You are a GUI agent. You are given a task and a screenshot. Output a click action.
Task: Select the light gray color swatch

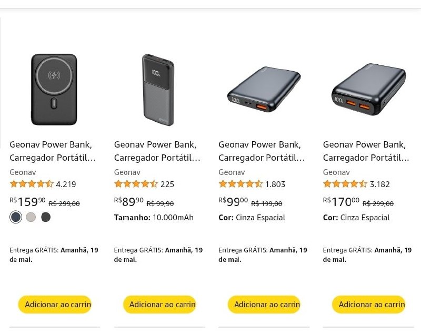coord(31,217)
